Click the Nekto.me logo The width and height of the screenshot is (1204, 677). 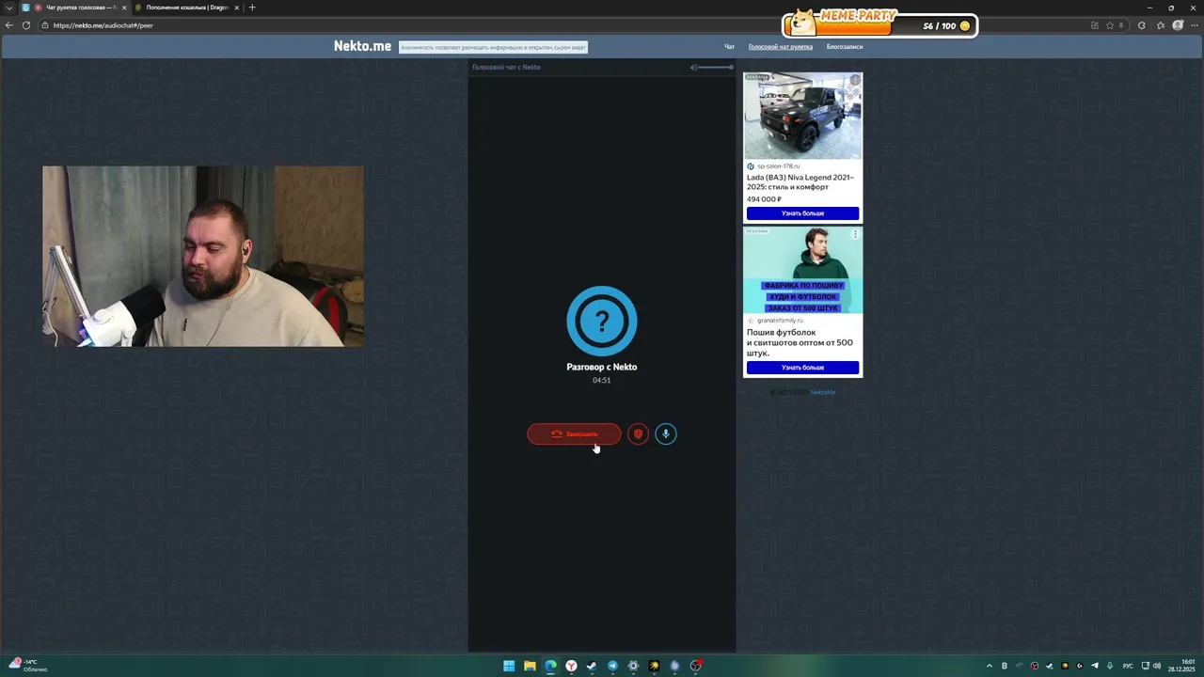[x=362, y=46]
